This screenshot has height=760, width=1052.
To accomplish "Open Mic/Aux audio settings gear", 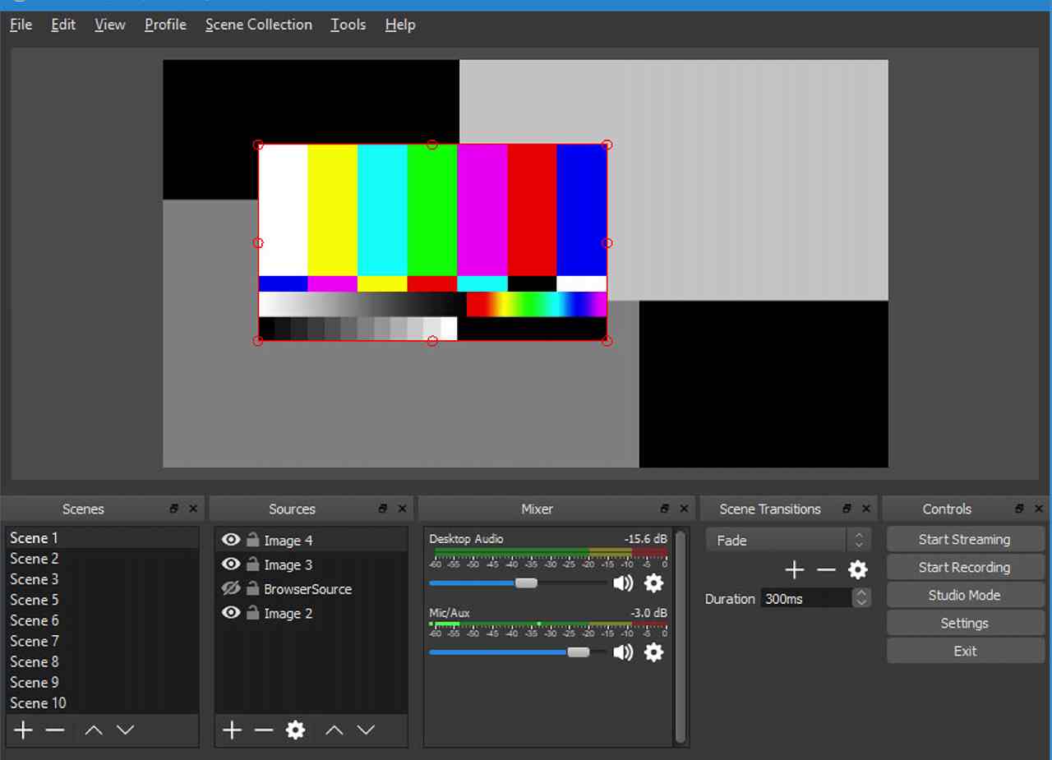I will [x=653, y=652].
